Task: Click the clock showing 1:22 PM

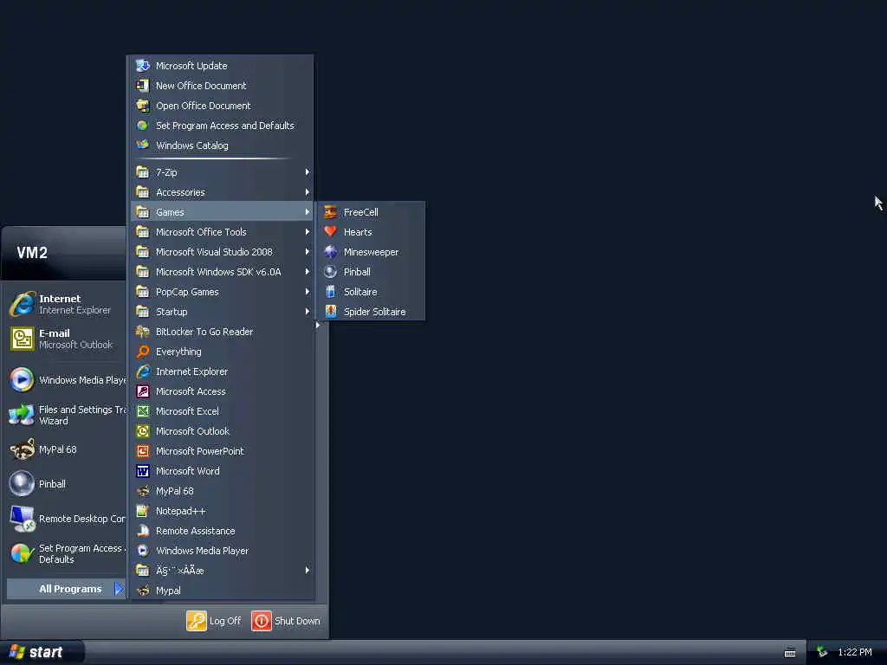Action: (x=855, y=652)
